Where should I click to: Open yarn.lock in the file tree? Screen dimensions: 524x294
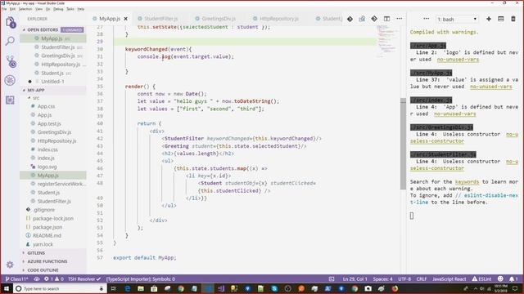(x=43, y=244)
